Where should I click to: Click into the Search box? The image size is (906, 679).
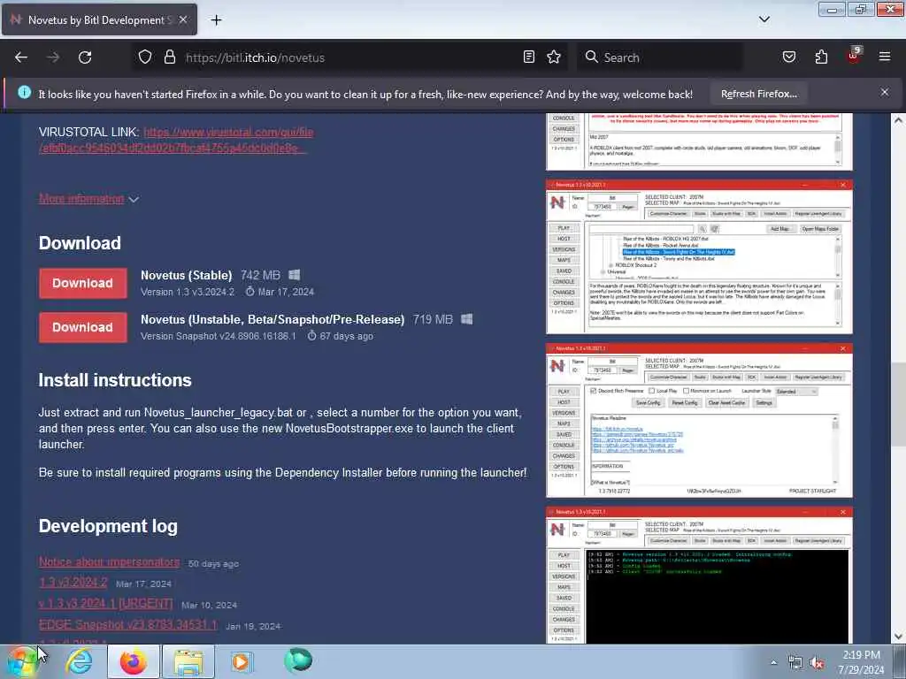(660, 57)
